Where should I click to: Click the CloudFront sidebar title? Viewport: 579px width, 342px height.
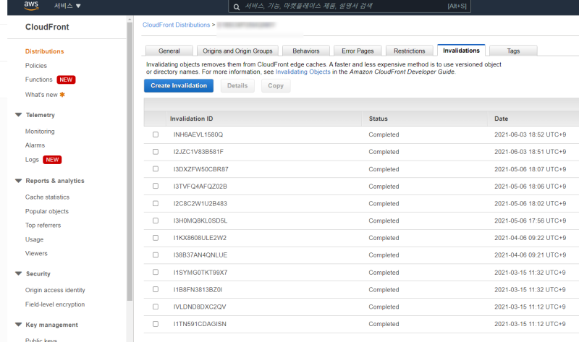47,27
